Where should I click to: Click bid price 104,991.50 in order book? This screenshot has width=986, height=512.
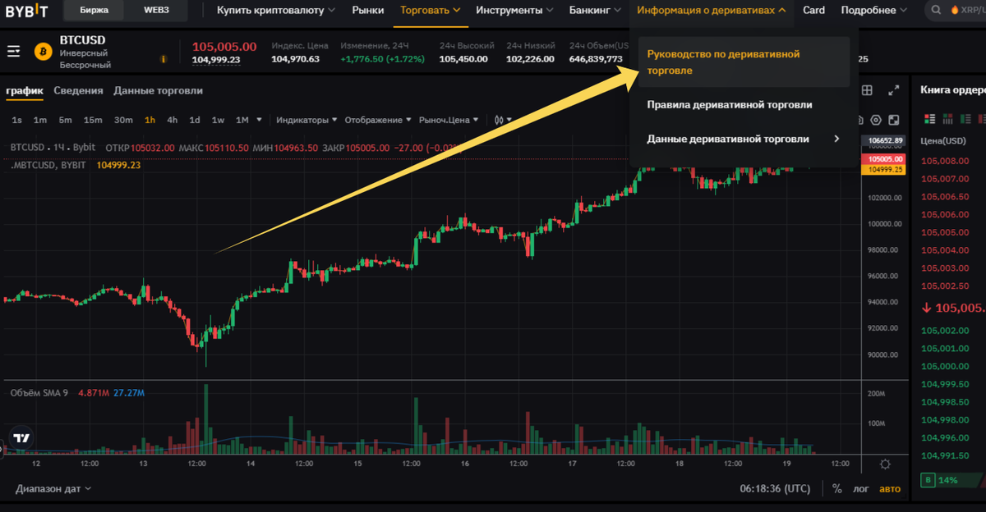[946, 456]
